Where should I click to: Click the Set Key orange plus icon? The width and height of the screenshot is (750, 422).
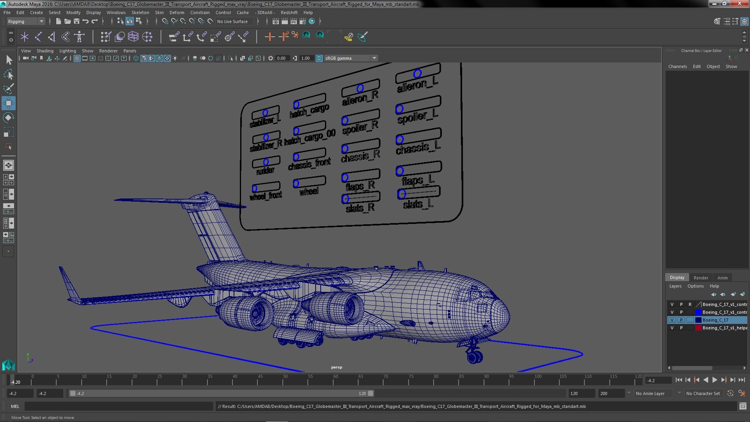(270, 37)
